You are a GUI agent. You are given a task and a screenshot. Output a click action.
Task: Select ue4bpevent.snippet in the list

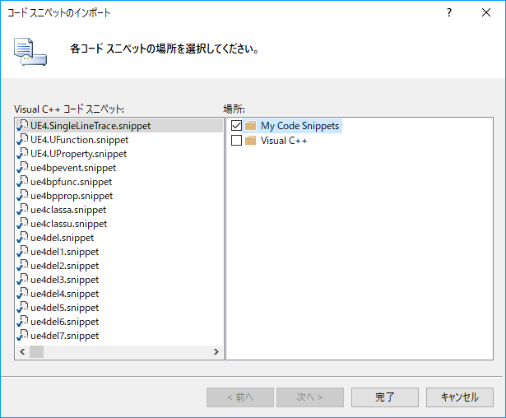[73, 168]
